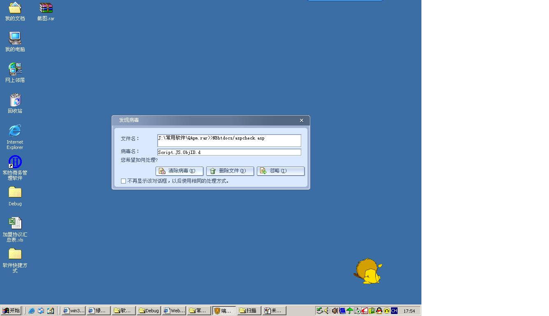549x316 pixels.
Task: Select the Internet Explorer desktop icon
Action: [15, 137]
